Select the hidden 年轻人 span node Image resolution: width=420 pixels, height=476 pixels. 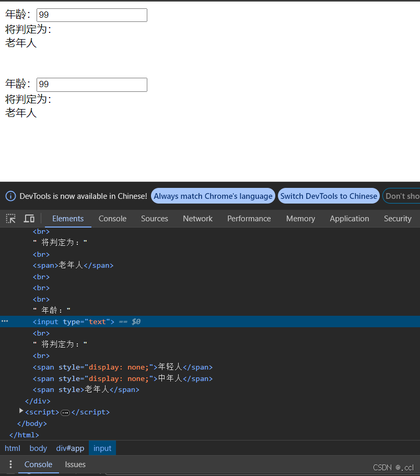(123, 367)
